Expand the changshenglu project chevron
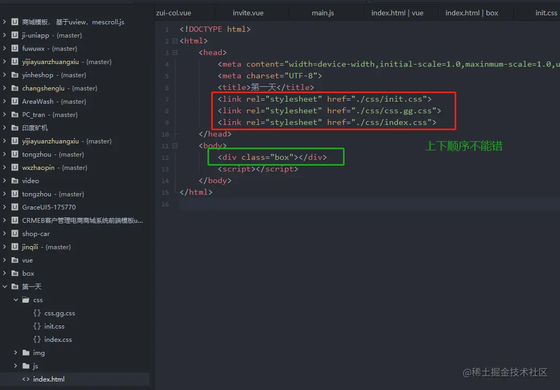The image size is (560, 390). [4, 88]
